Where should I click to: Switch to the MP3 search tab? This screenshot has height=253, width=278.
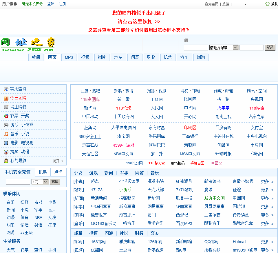point(69,57)
